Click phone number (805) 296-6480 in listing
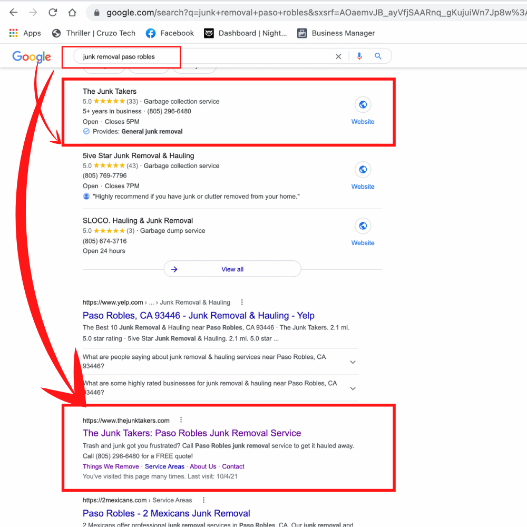The width and height of the screenshot is (527, 527). (x=169, y=111)
